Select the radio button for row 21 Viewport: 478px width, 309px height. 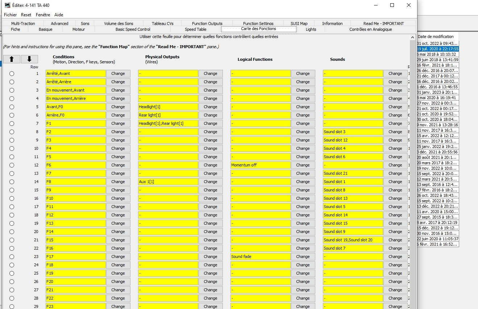12,240
